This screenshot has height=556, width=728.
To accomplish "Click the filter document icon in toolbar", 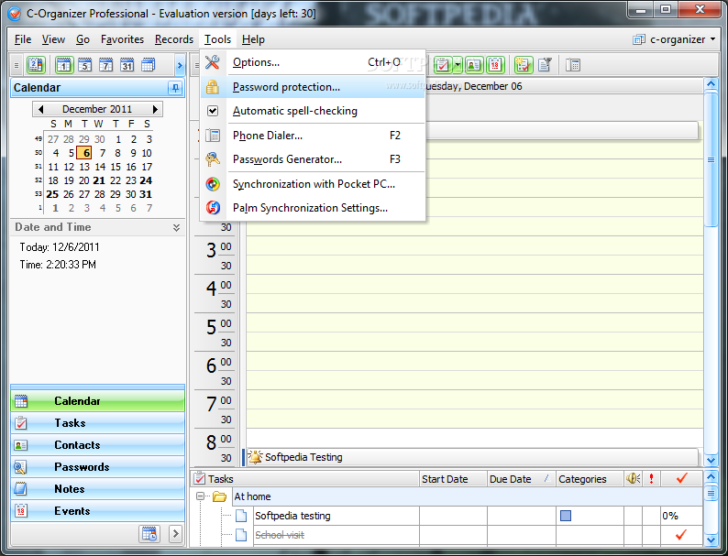I will [545, 65].
